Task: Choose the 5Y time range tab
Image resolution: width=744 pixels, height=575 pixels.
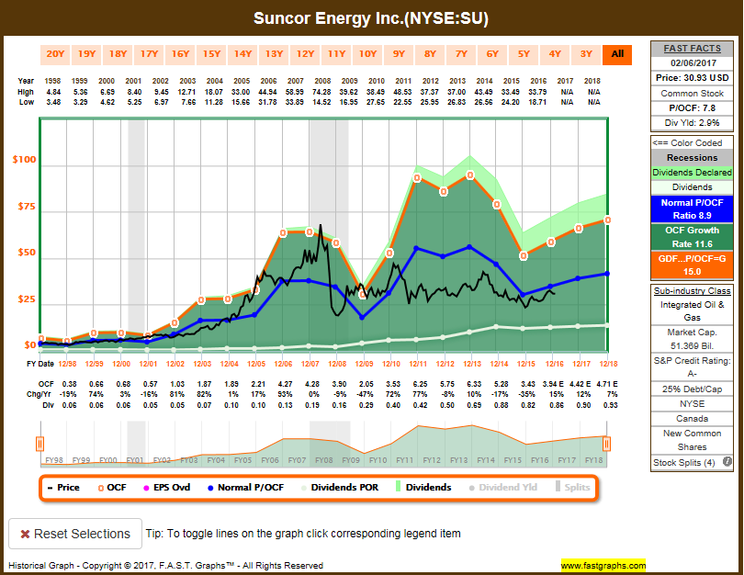Action: click(524, 54)
